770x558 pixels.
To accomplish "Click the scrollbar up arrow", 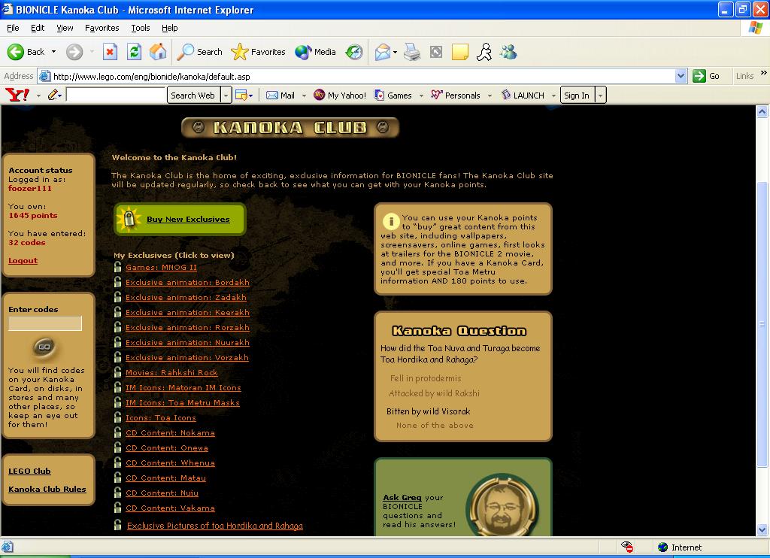I will pyautogui.click(x=762, y=111).
